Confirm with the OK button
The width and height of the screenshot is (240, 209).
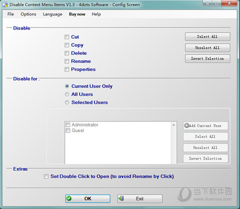88,199
